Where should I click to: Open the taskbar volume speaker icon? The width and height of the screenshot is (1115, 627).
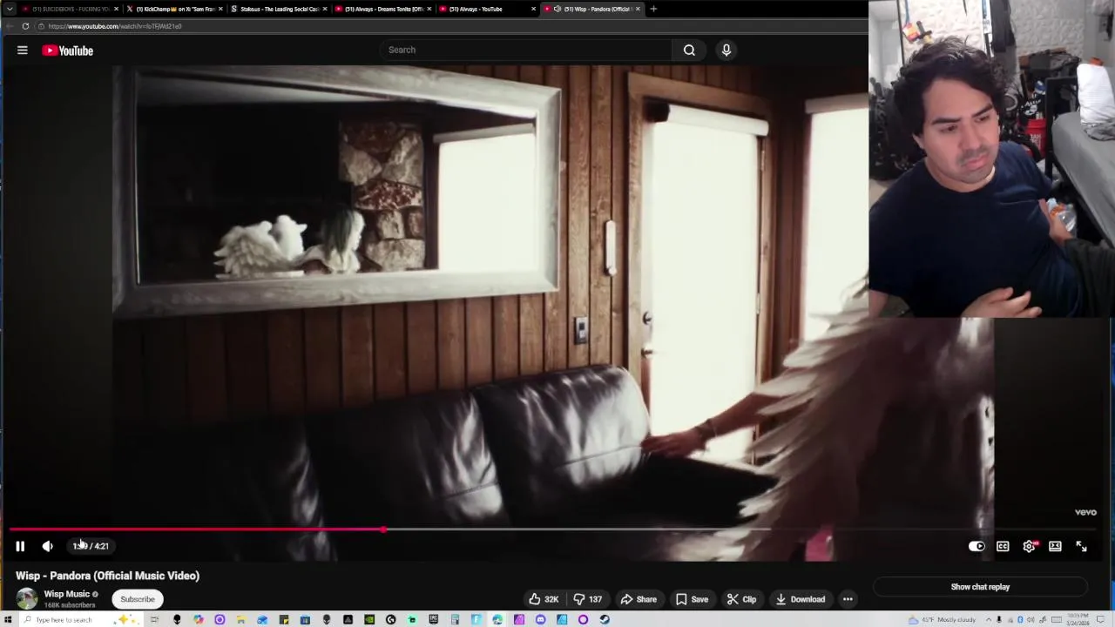[1031, 620]
